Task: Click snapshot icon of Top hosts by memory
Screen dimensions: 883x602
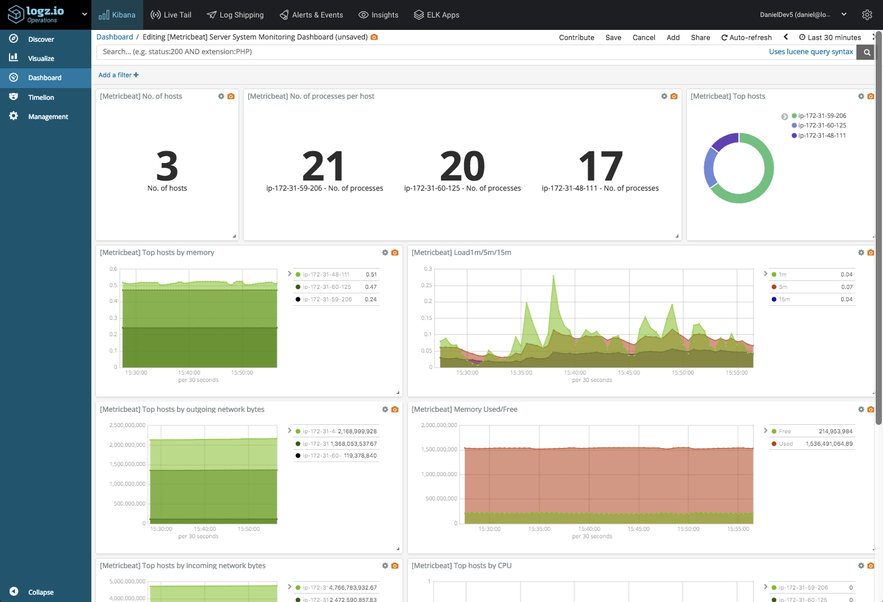Action: [x=395, y=253]
